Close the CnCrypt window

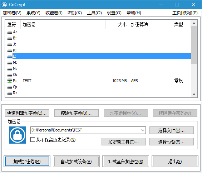tap(193, 5)
